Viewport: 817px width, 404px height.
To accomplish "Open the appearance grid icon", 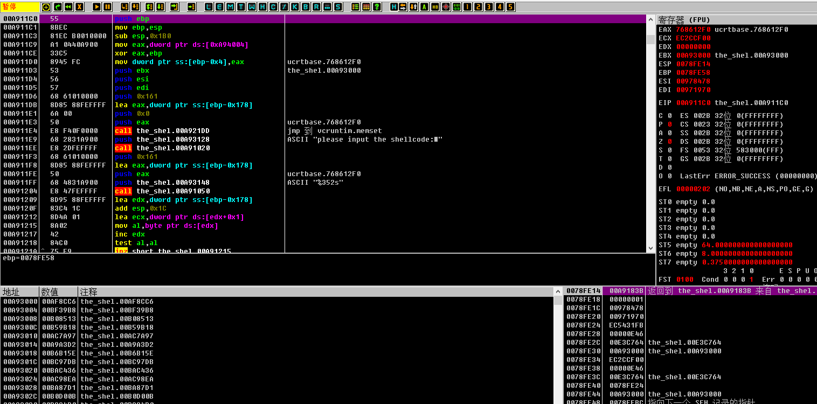I will (366, 7).
